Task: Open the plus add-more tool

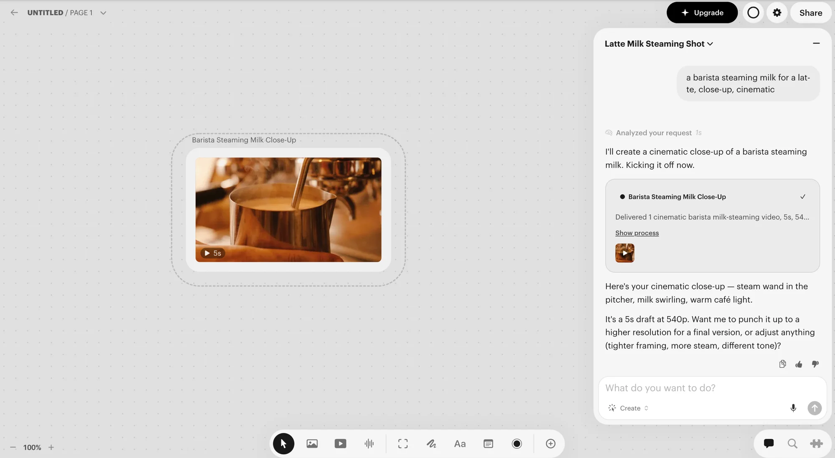Action: click(x=551, y=443)
